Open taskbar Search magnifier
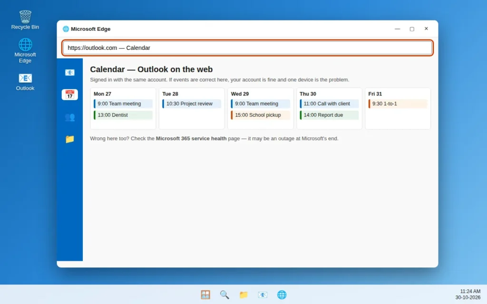 coord(224,294)
